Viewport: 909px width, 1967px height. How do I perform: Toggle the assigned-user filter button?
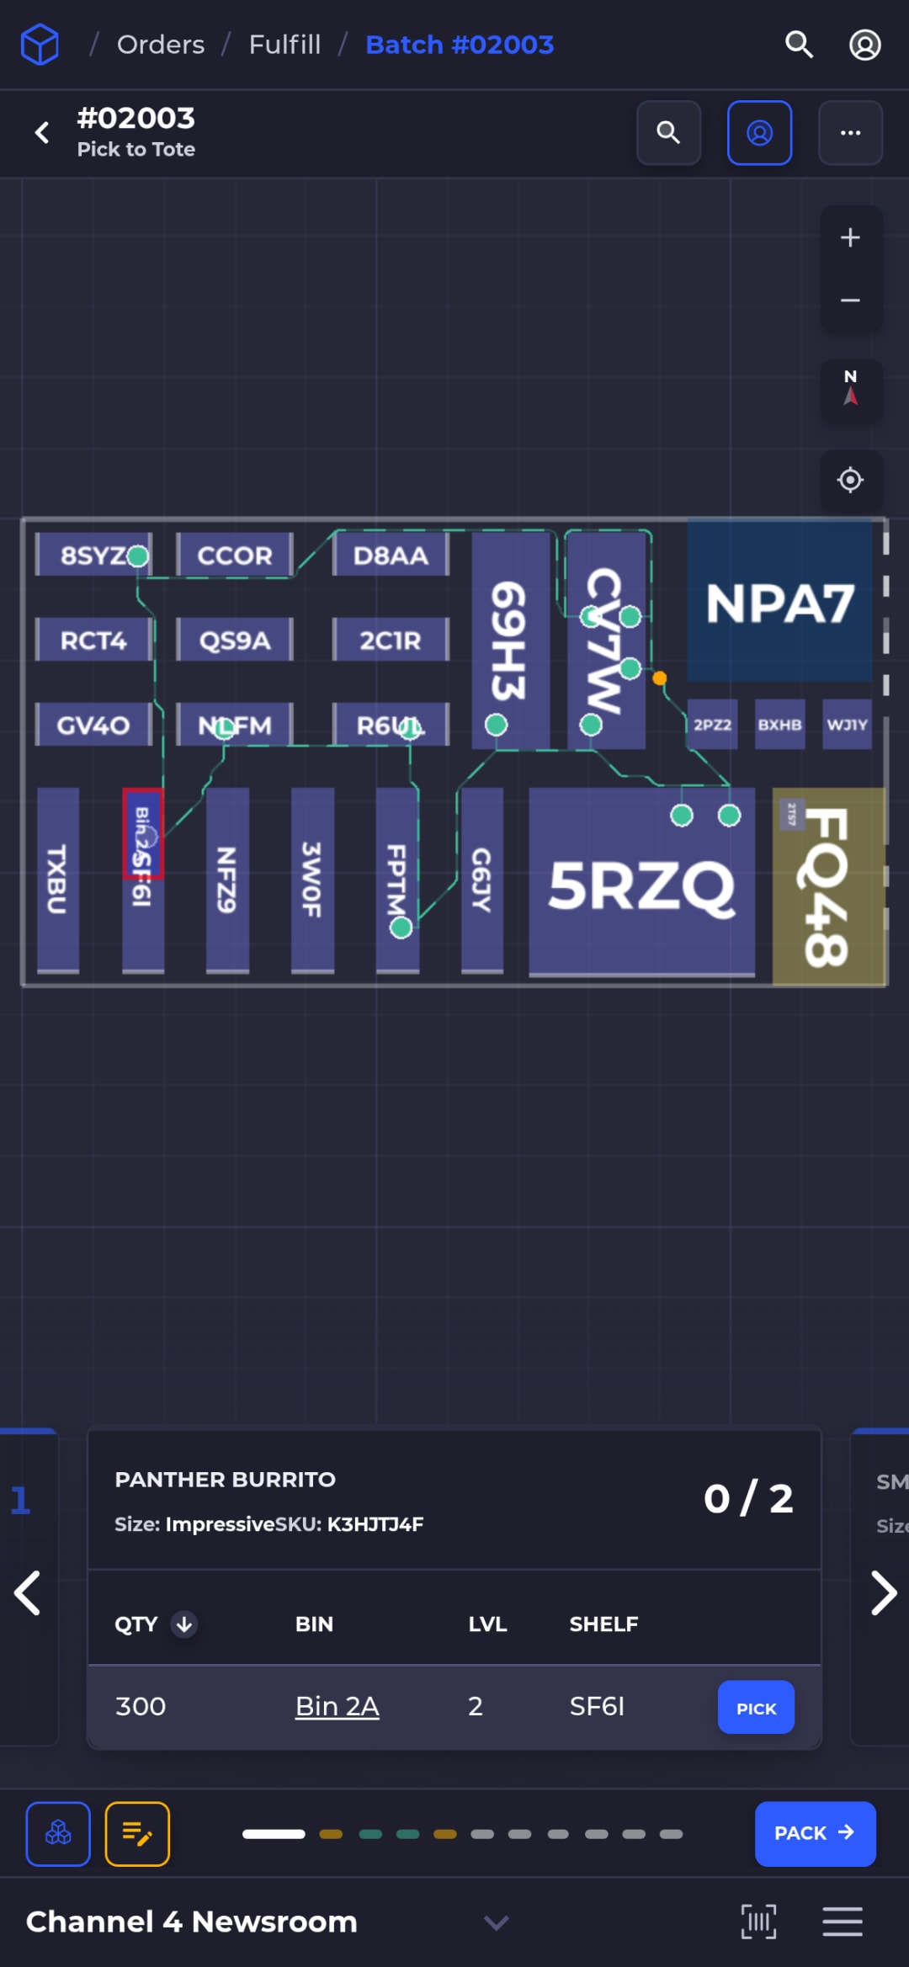pos(759,133)
